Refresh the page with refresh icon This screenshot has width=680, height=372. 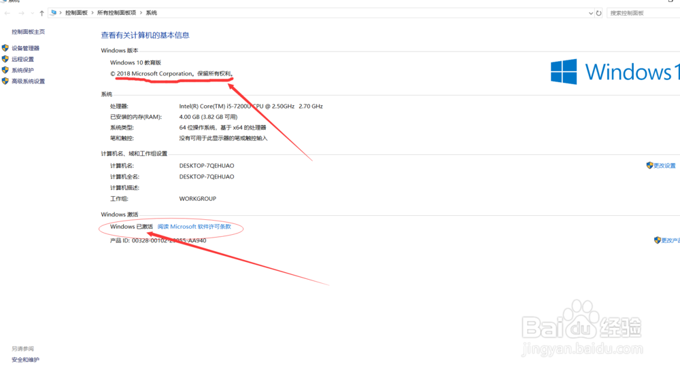[599, 14]
